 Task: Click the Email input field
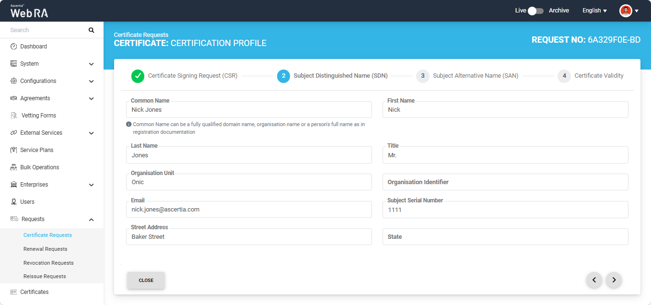[x=249, y=209]
